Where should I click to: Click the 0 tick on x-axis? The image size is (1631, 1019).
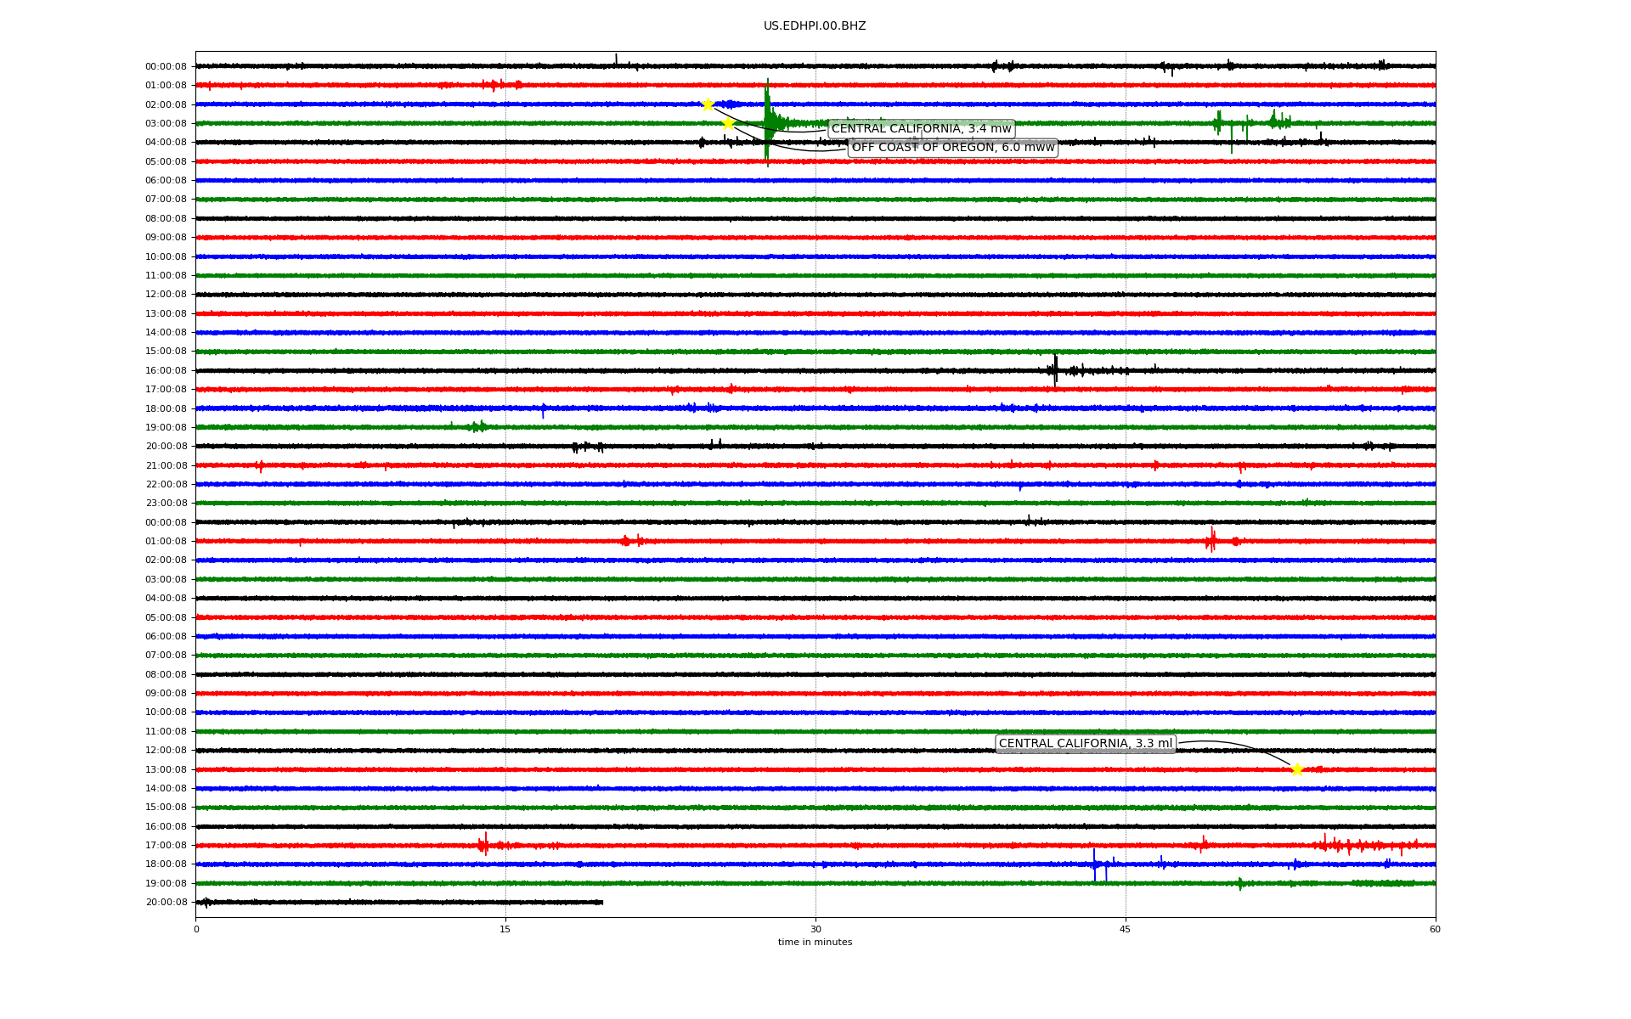[196, 929]
